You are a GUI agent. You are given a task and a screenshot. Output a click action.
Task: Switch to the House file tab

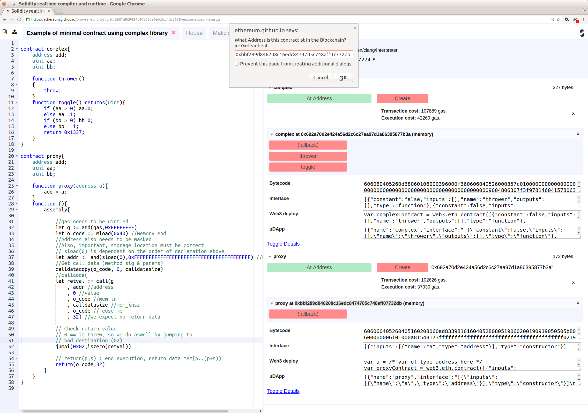click(194, 33)
